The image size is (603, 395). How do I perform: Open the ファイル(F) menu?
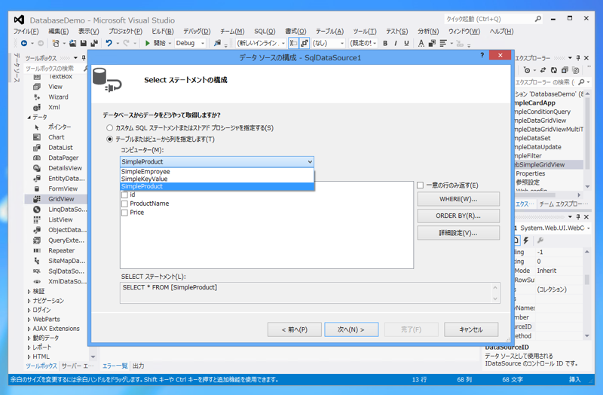(x=26, y=32)
